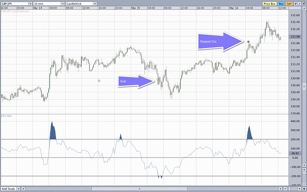Screen dimensions: 307x192
Task: Click the R reset button
Action: 304,189
